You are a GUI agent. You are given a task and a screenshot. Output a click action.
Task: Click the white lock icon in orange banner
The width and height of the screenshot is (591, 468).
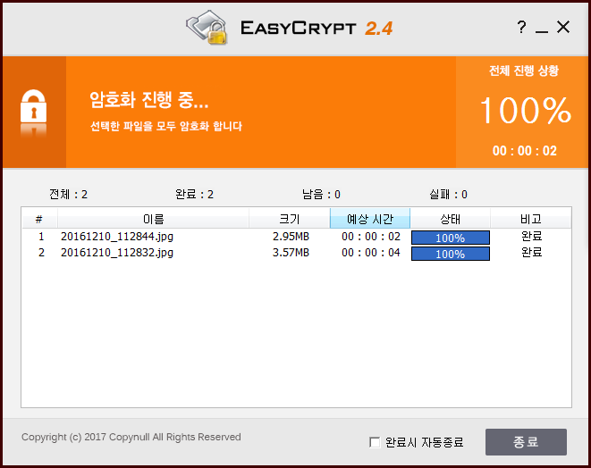[x=34, y=106]
